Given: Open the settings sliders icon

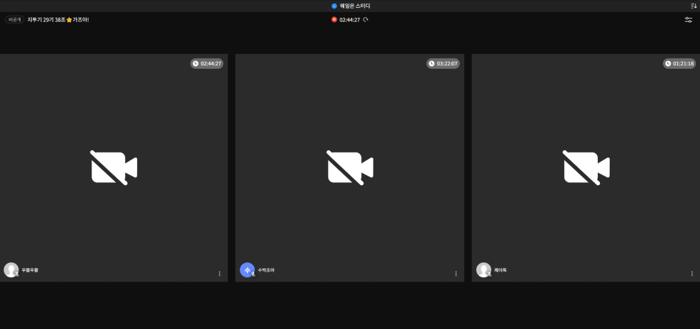Looking at the screenshot, I should click(689, 20).
